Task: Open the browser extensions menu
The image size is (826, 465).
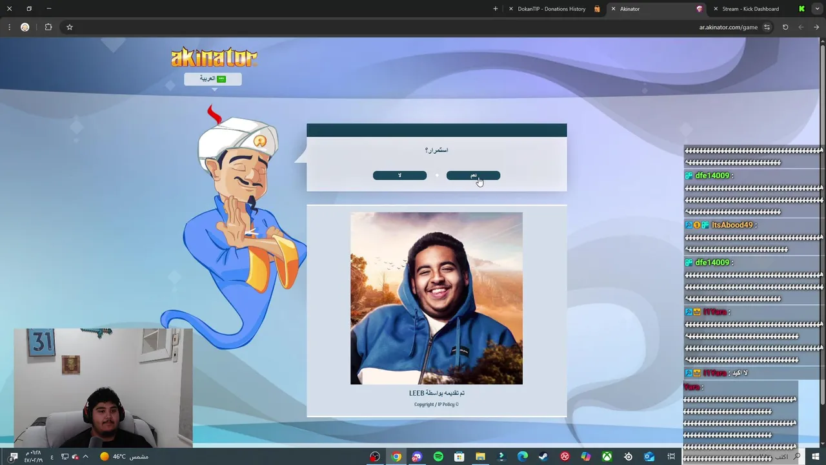Action: click(x=48, y=27)
